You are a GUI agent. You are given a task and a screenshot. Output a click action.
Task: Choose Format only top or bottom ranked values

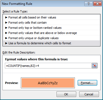pyautogui.click(x=52, y=28)
